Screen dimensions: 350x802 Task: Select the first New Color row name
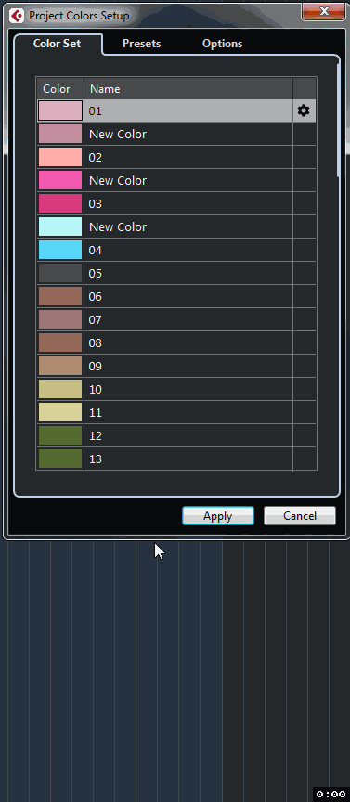188,134
